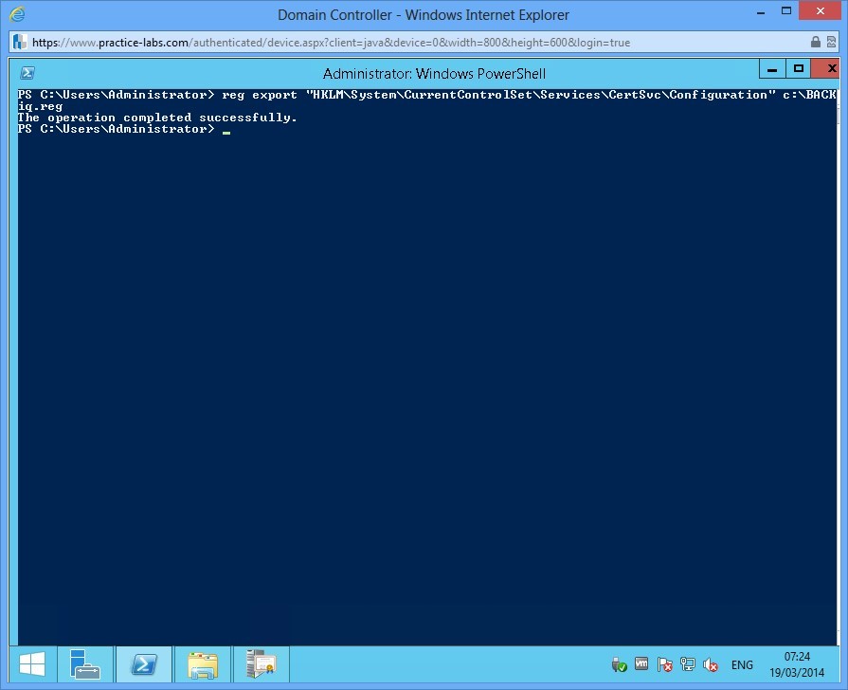Open Action Center via the flag tray icon

point(665,664)
